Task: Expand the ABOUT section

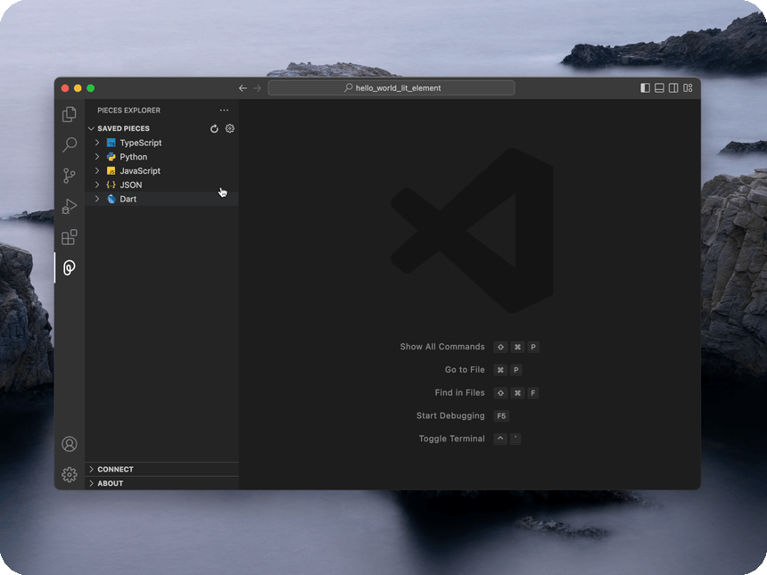Action: pyautogui.click(x=111, y=483)
